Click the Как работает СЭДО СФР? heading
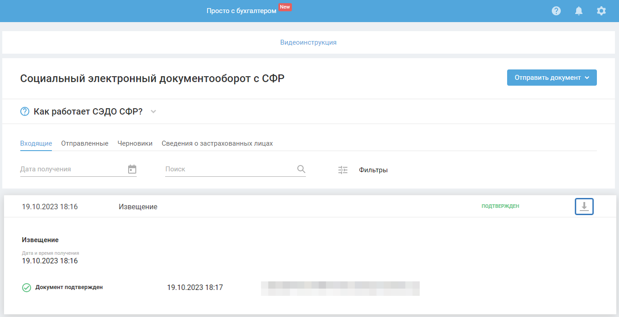Screen dimensions: 619x317 click(x=88, y=111)
